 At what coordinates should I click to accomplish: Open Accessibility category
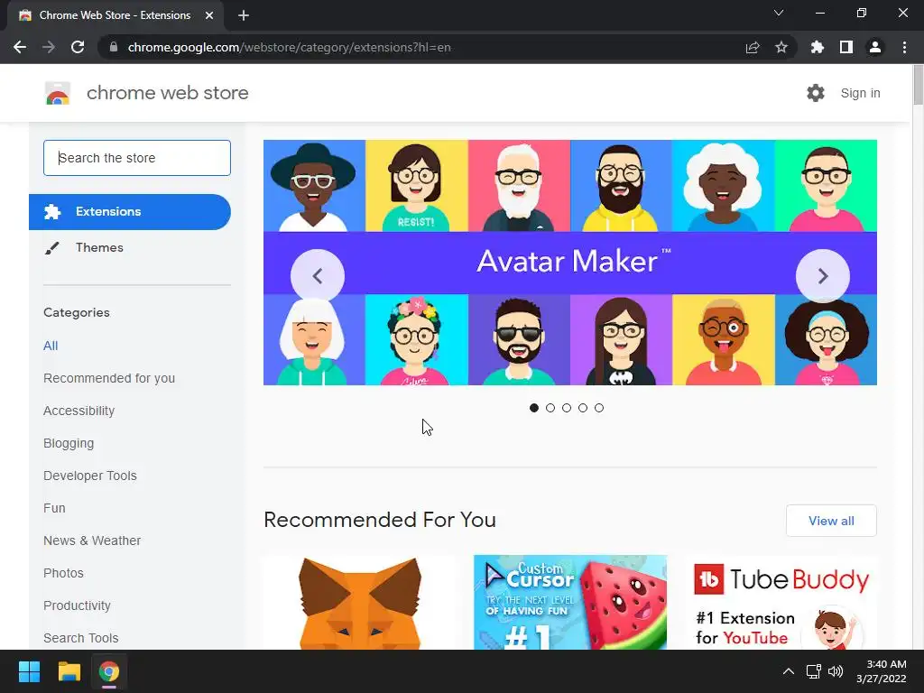79,411
